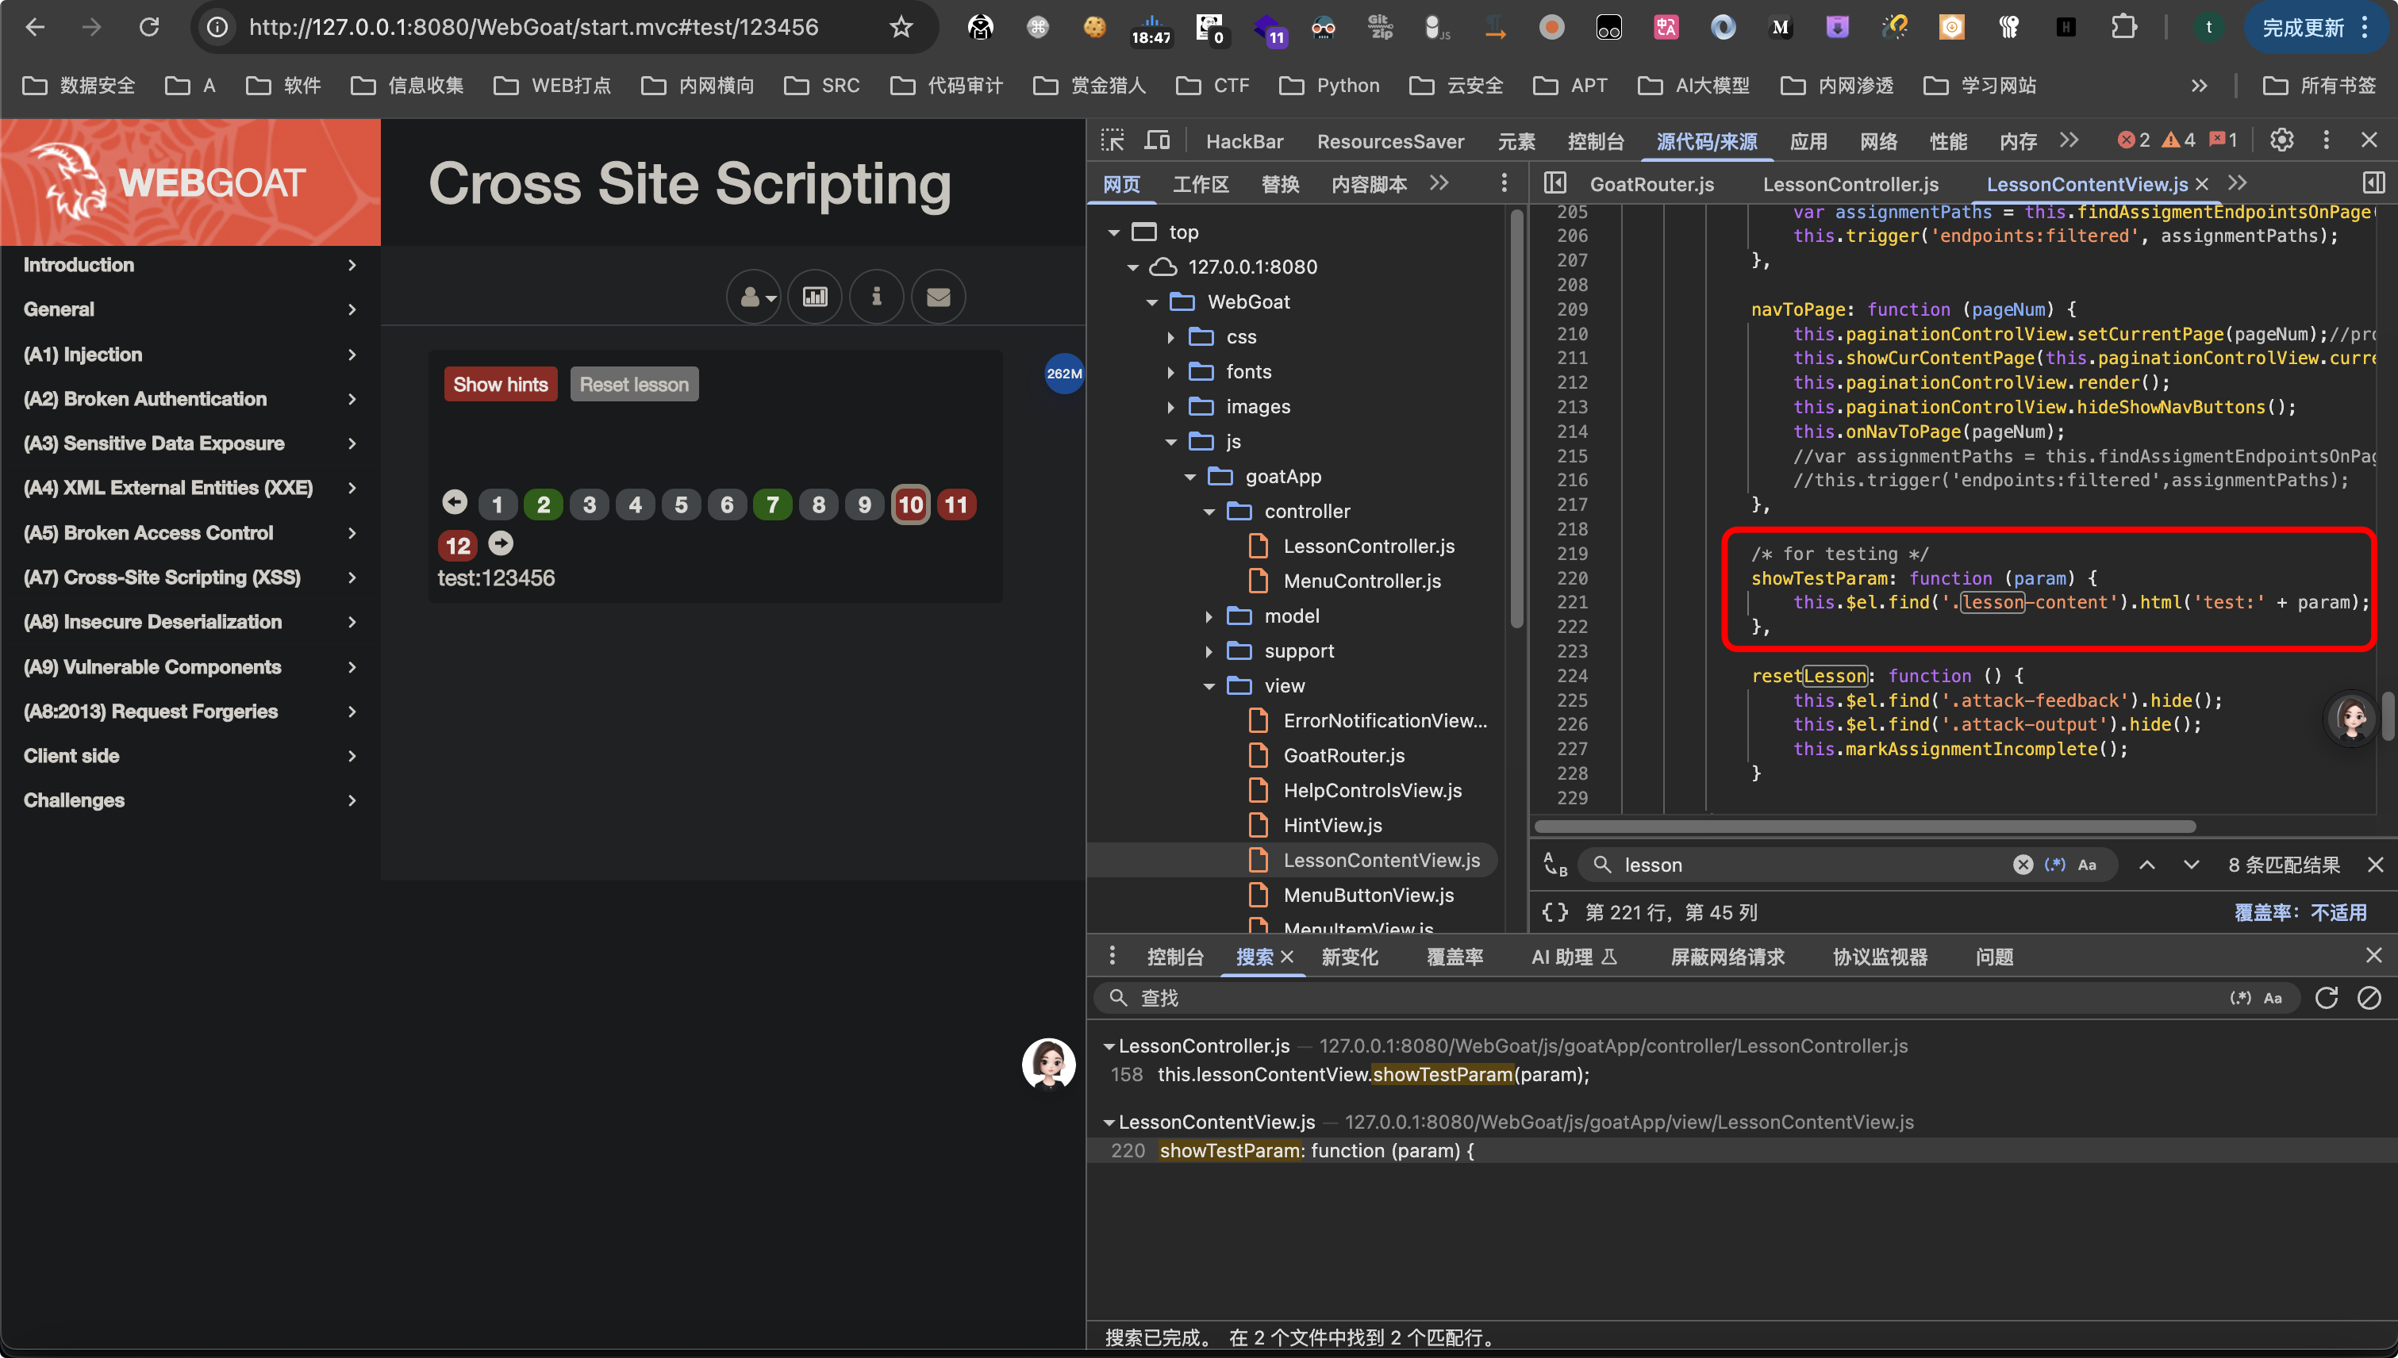Open the HackBar panel tab
The height and width of the screenshot is (1358, 2398).
pos(1243,141)
